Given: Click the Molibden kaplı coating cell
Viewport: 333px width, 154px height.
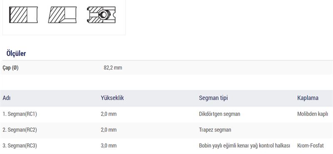Looking at the screenshot, I should (313, 114).
